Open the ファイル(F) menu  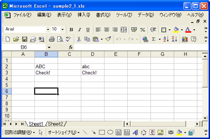(x=22, y=15)
